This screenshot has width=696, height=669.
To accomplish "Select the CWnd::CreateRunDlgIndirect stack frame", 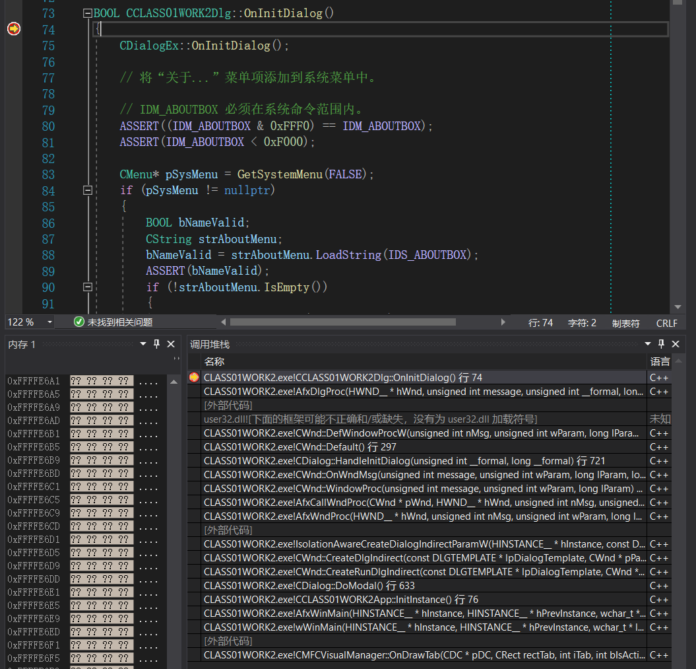I will [x=424, y=572].
